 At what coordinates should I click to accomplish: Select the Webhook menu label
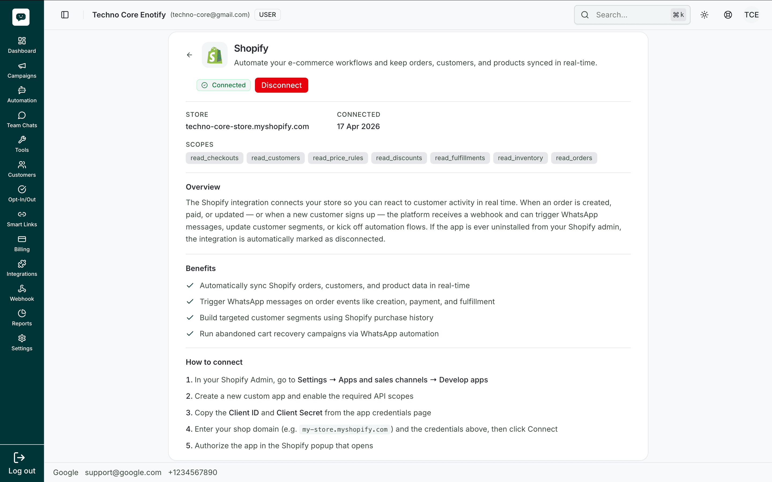pos(22,299)
